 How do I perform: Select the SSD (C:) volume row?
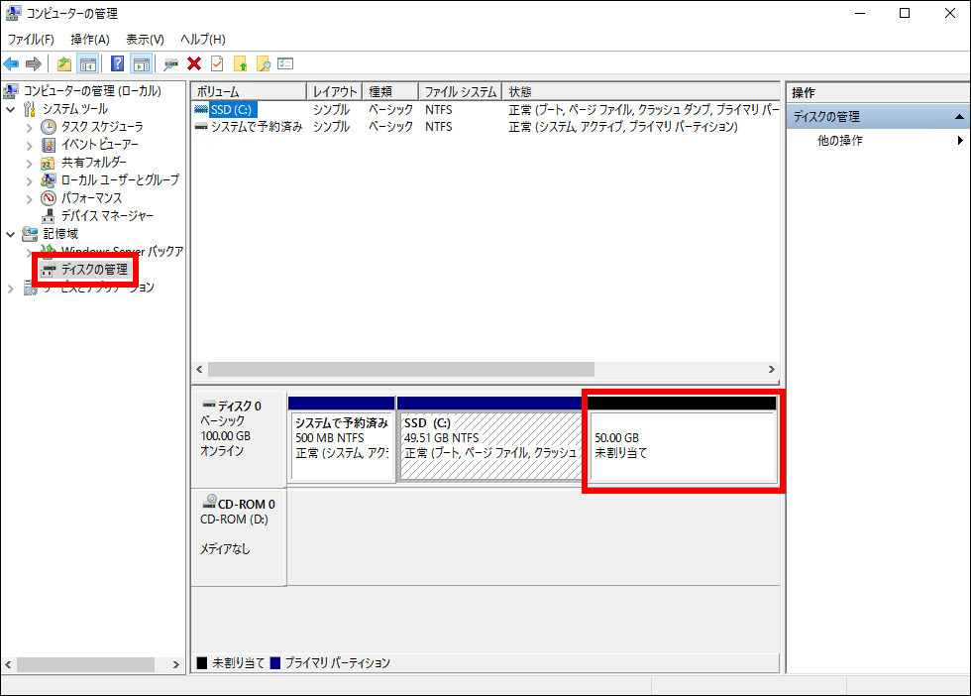233,109
